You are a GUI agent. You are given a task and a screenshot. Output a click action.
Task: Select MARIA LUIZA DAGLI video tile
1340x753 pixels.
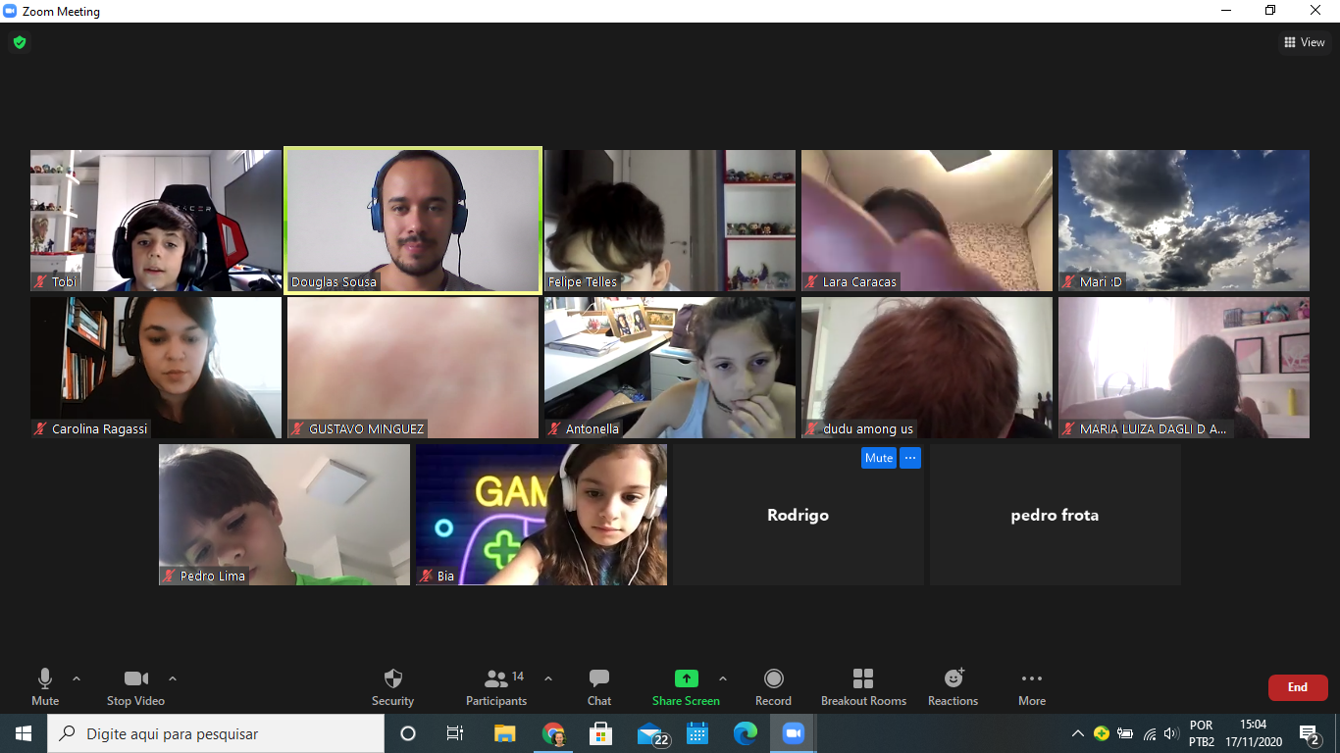click(x=1184, y=368)
